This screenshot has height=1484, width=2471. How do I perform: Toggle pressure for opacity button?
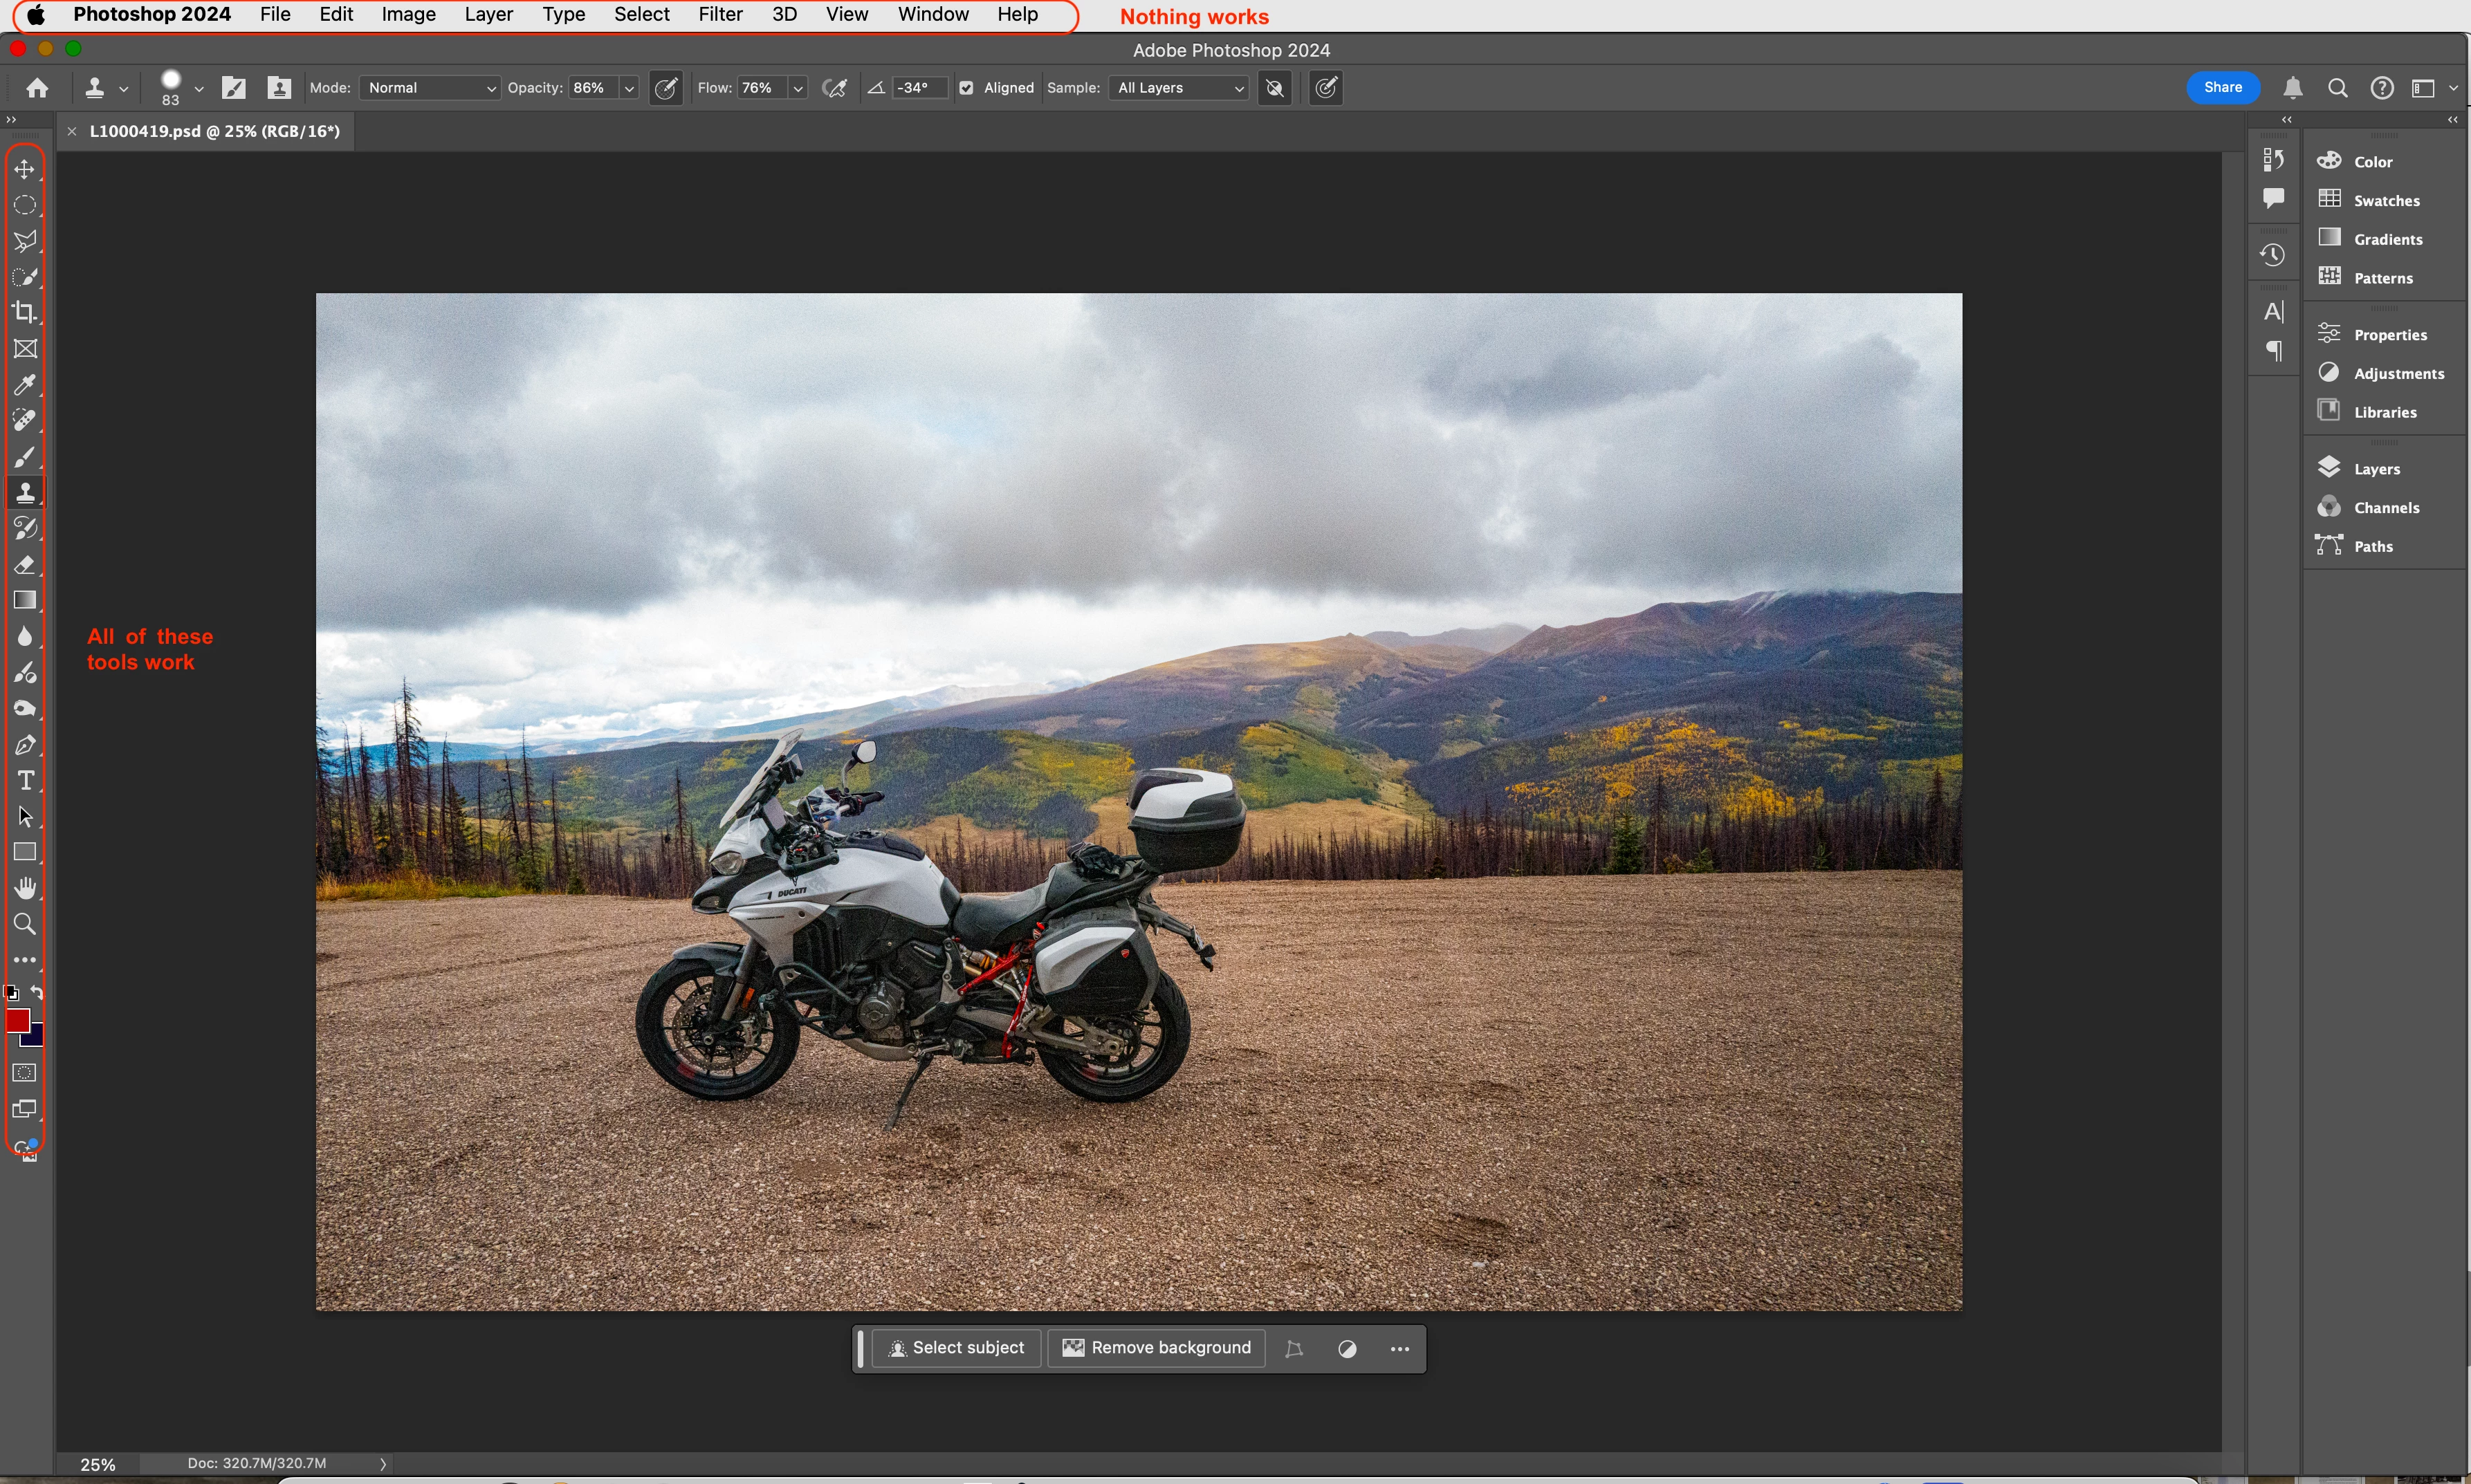click(x=665, y=88)
